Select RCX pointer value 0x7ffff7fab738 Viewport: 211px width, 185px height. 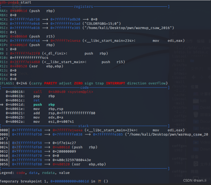point(25,20)
